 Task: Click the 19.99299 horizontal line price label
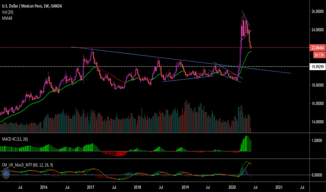[x=318, y=67]
